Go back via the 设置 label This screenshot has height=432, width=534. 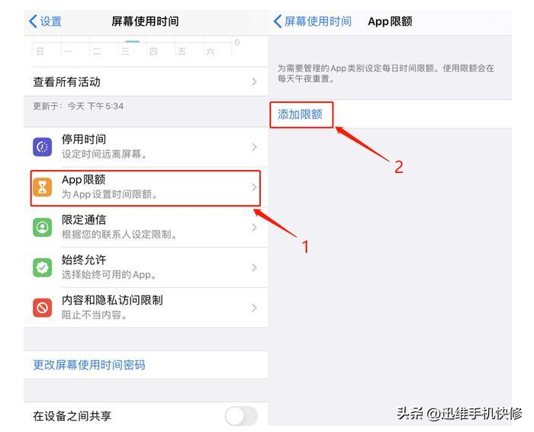point(51,21)
